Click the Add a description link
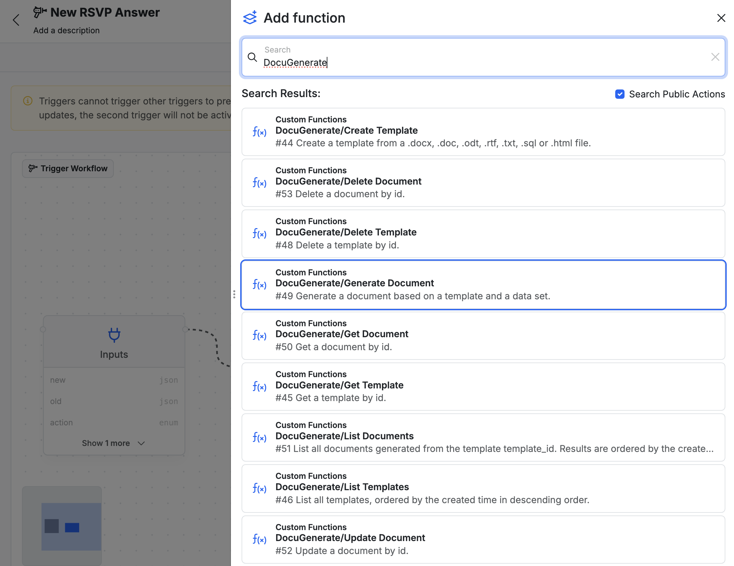 66,30
